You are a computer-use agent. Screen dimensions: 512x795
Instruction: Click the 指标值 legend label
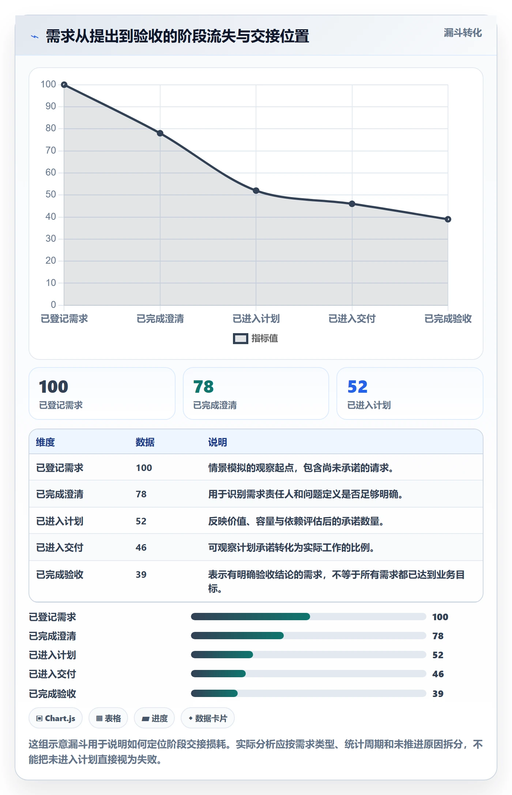[265, 339]
